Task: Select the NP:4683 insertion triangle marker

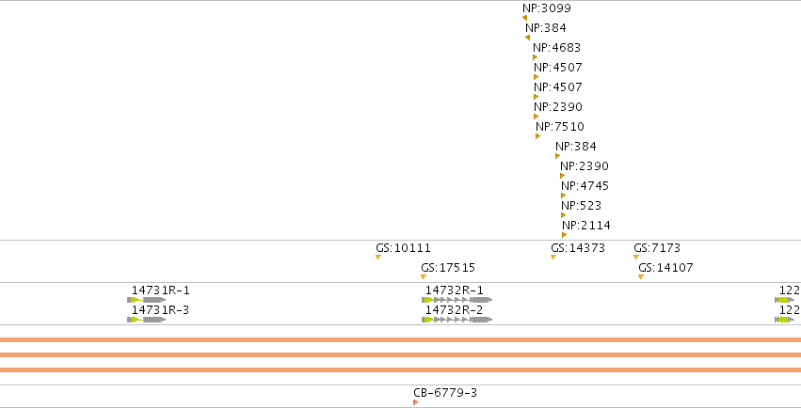Action: coord(536,57)
